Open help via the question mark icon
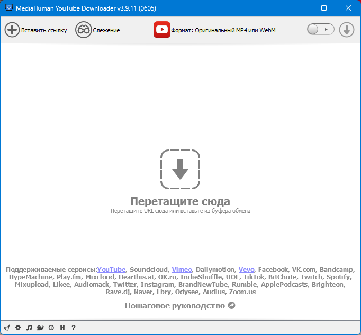 click(74, 328)
